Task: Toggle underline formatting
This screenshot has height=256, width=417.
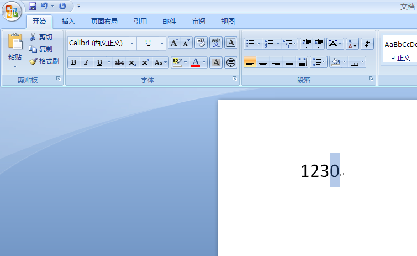Action: coord(100,62)
